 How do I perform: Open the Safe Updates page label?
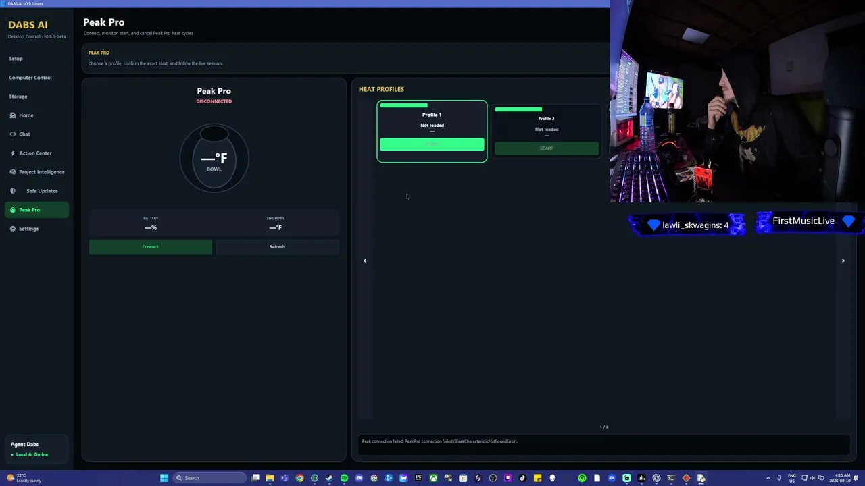(42, 191)
